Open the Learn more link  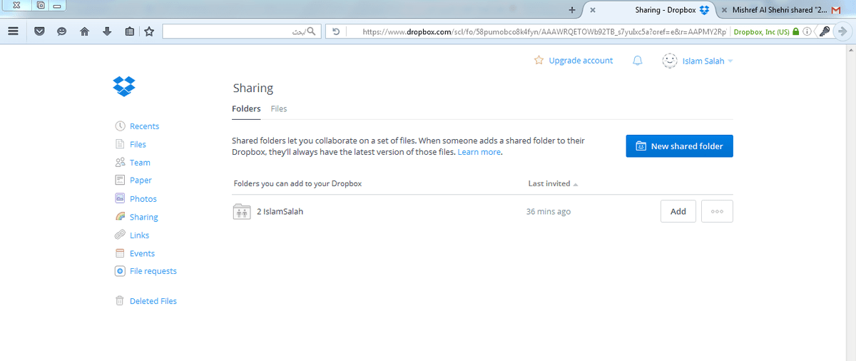tap(479, 152)
